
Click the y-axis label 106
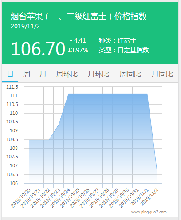(x=14, y=183)
